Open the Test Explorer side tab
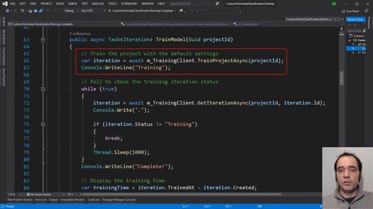 3,37
